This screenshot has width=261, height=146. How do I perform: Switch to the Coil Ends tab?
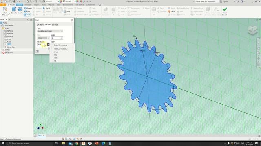point(55,25)
